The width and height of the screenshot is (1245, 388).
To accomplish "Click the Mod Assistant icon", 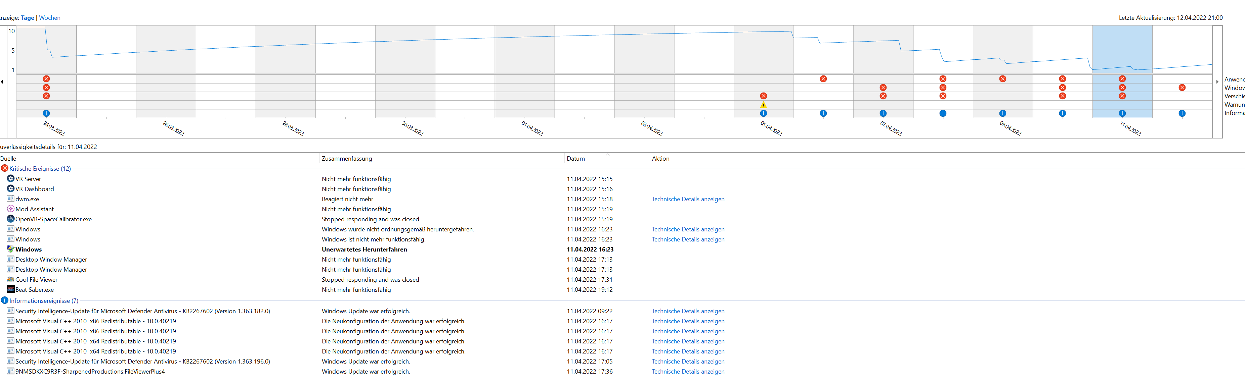I will tap(10, 209).
